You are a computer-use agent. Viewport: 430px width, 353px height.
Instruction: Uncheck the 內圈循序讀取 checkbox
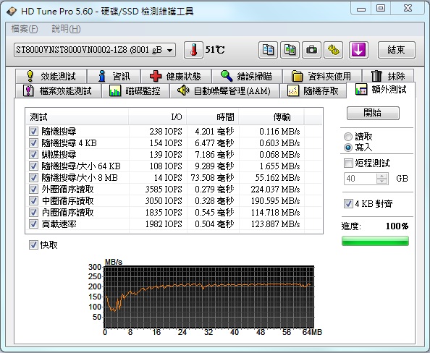tap(33, 213)
